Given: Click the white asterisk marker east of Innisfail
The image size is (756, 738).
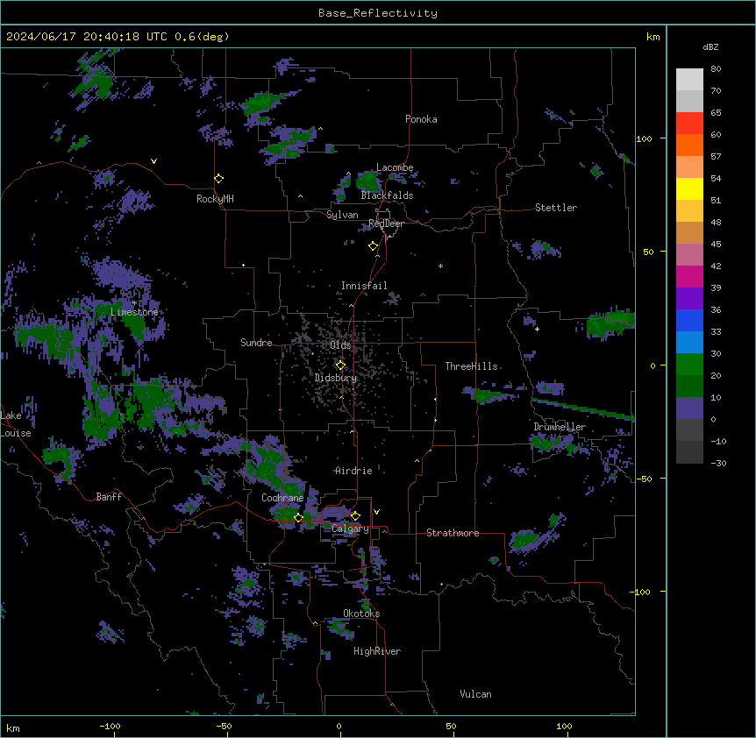Looking at the screenshot, I should pos(440,266).
